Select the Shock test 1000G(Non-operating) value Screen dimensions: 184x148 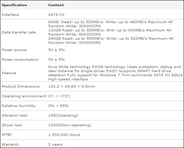point(70,125)
